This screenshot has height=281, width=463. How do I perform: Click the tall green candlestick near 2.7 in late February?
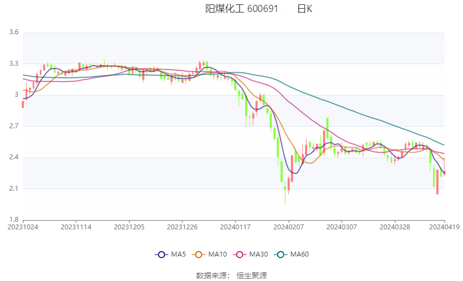tap(327, 128)
